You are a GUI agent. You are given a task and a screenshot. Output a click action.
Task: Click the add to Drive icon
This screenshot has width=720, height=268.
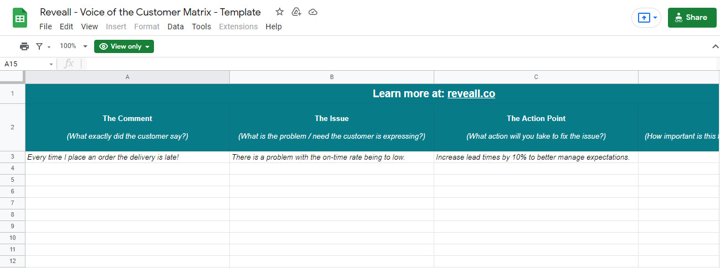[296, 12]
